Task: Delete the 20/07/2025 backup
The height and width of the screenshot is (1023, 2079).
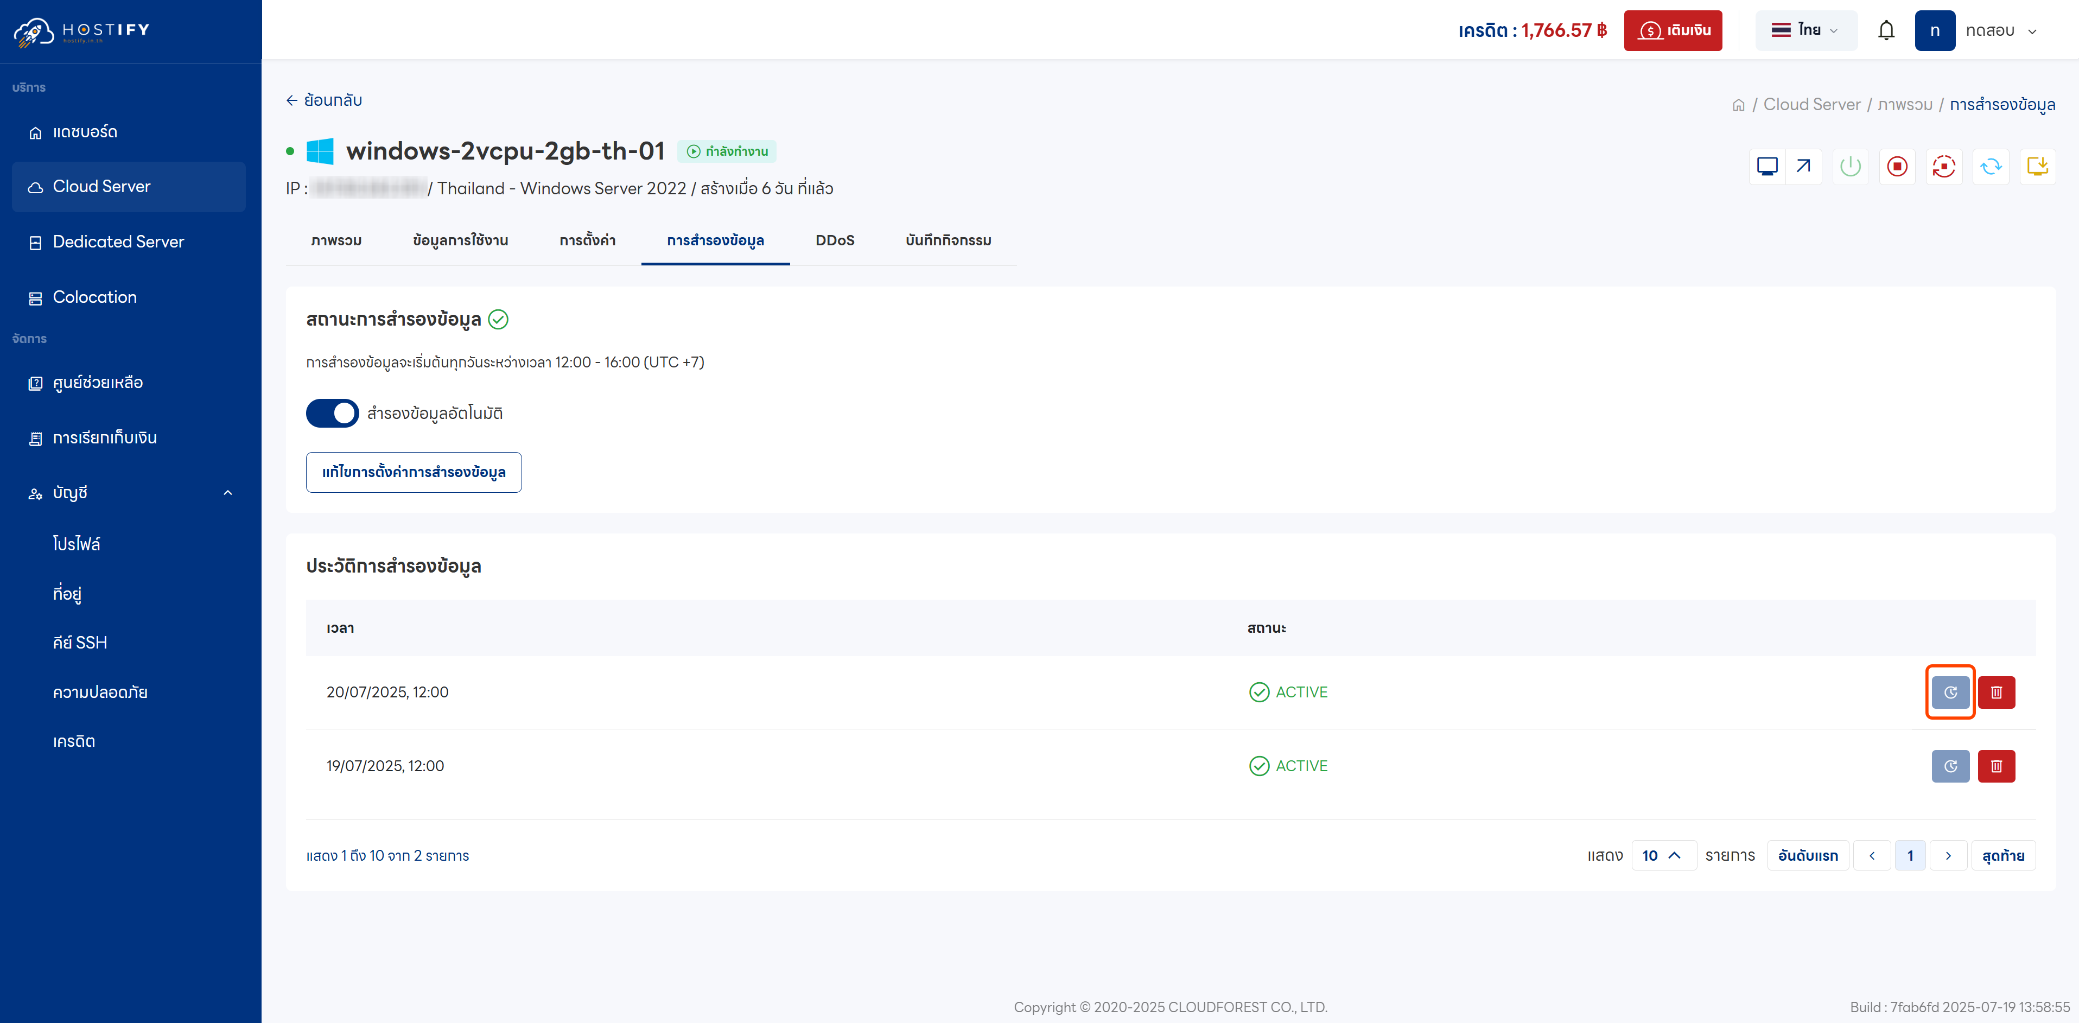Action: 1996,692
